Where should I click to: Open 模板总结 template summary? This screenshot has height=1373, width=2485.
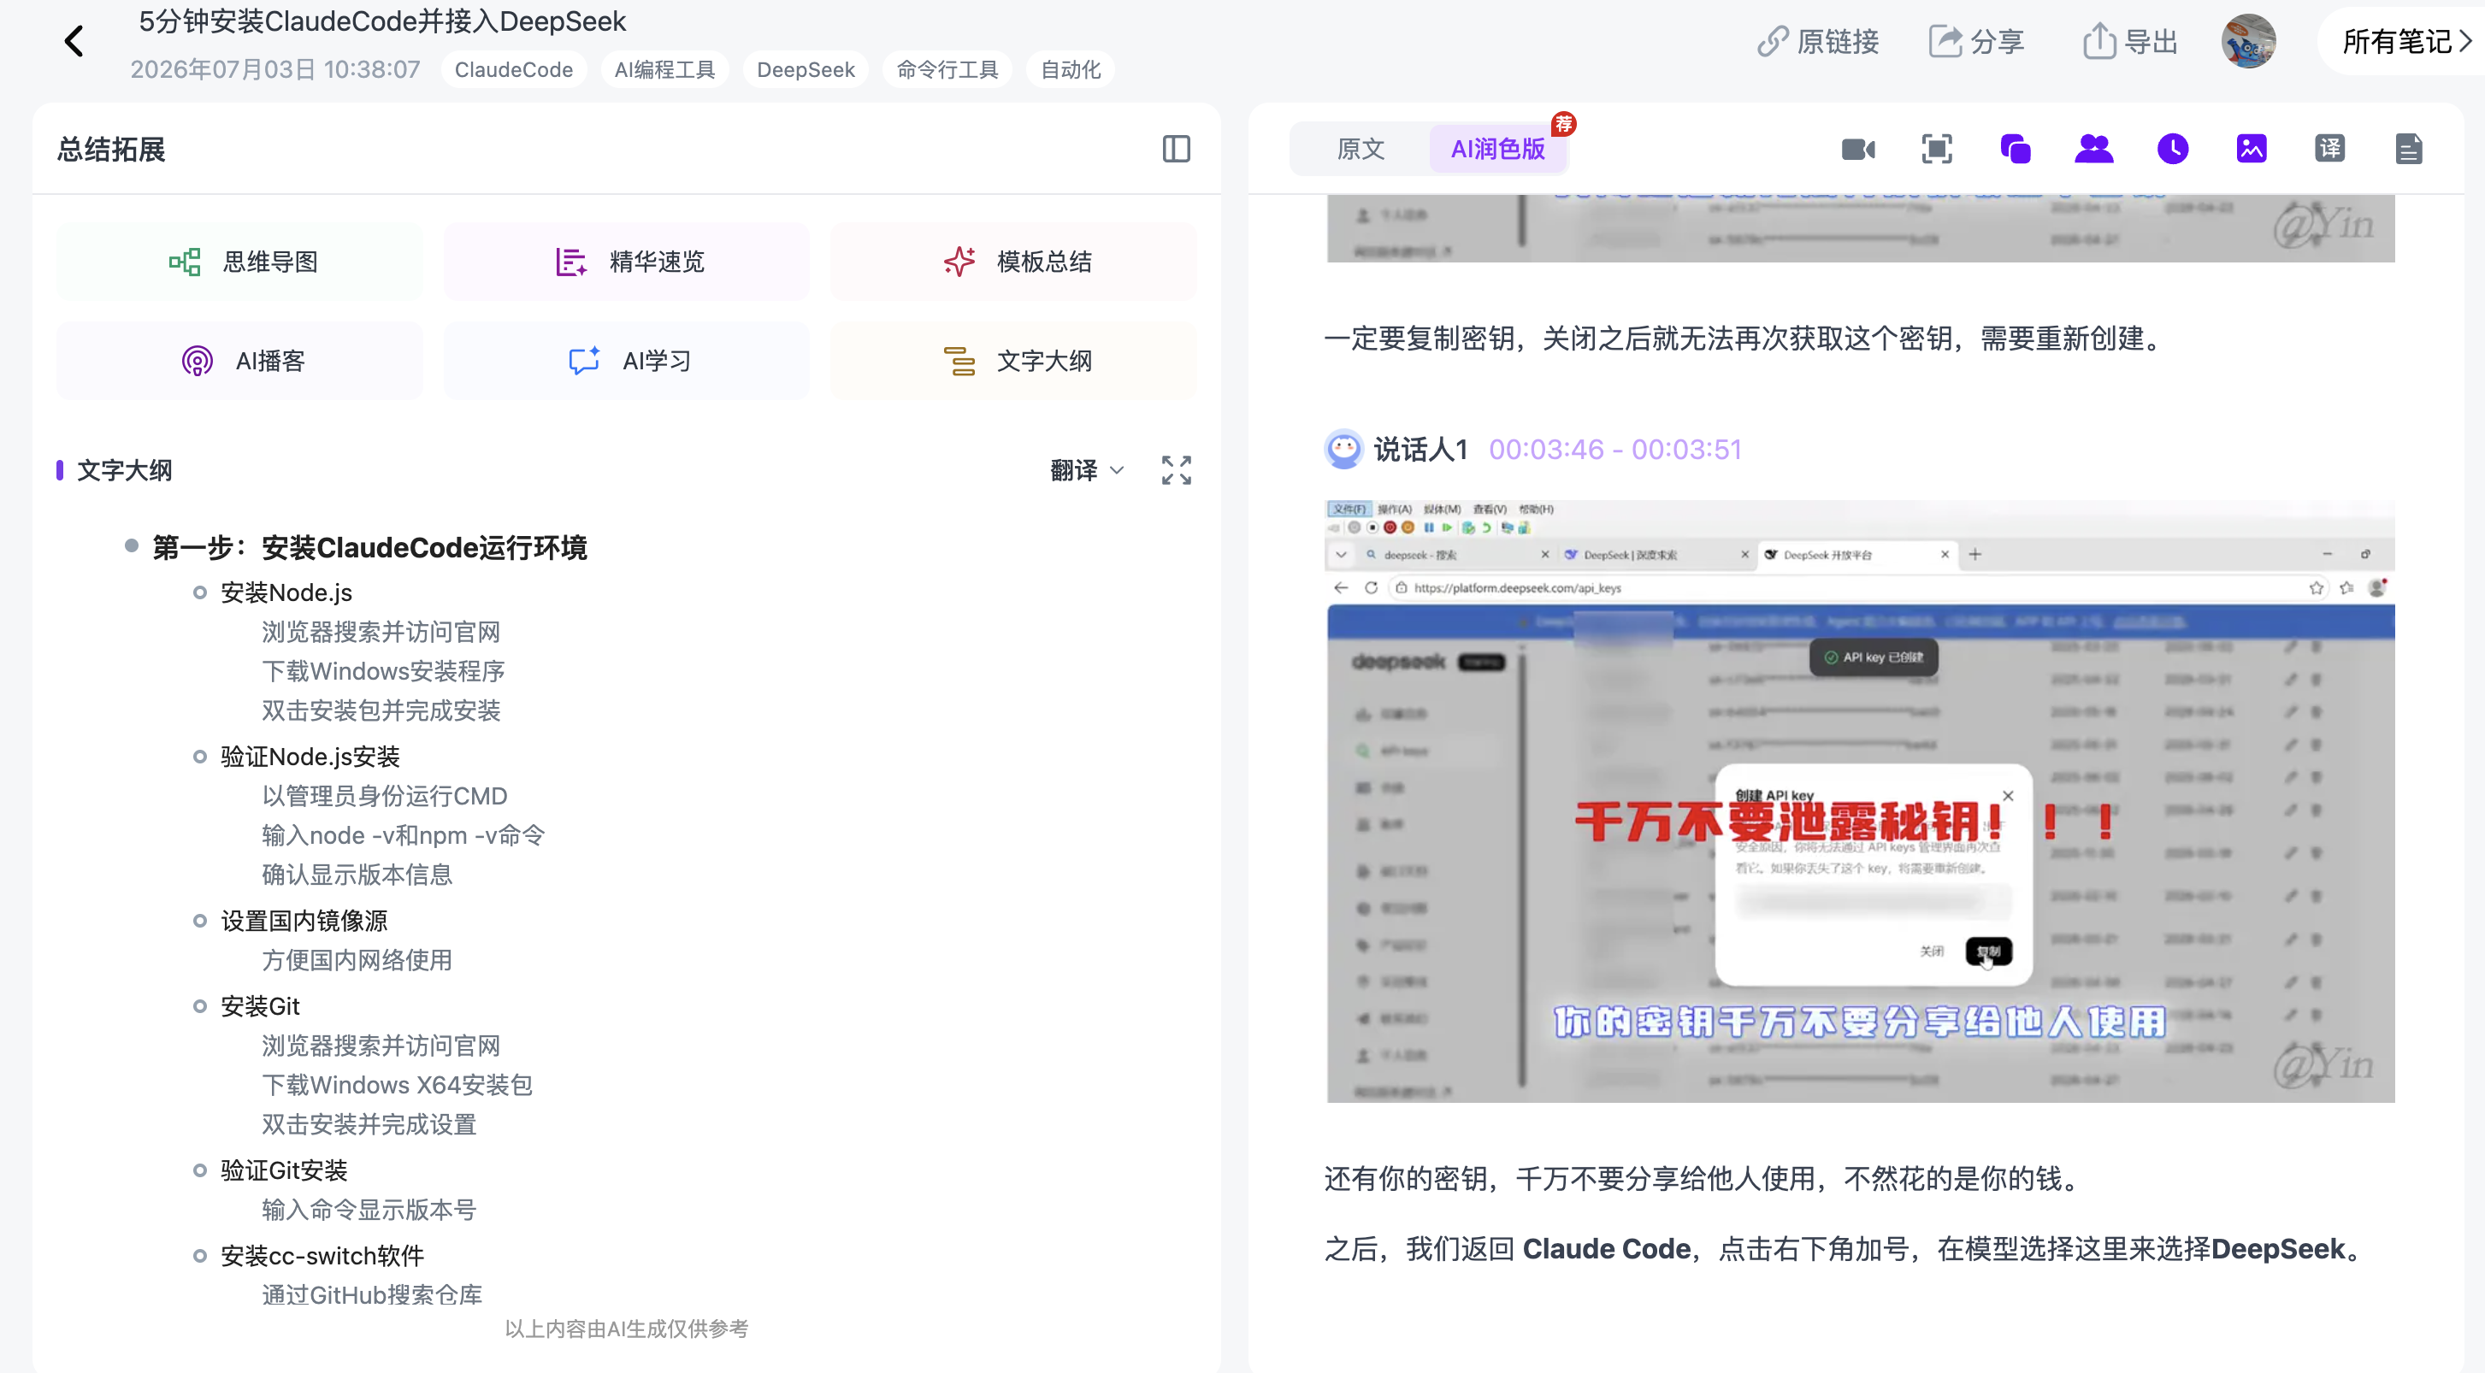pyautogui.click(x=1014, y=262)
